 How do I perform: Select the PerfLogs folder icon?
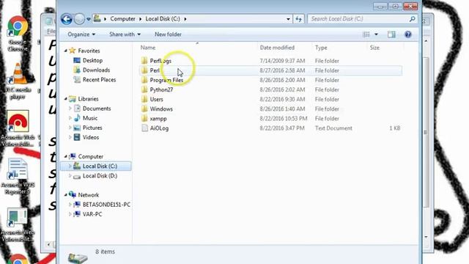click(x=144, y=61)
